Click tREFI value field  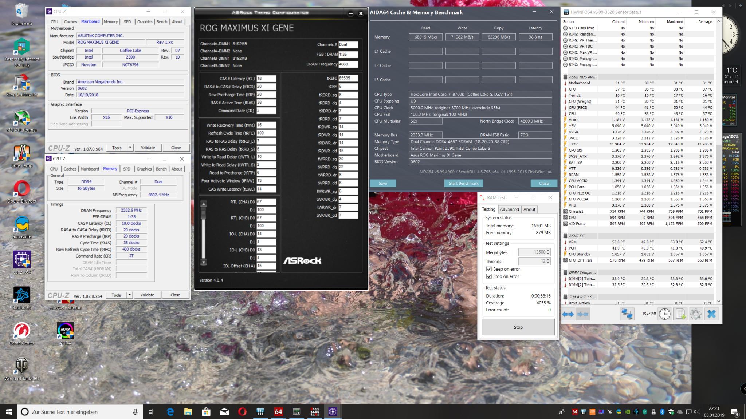(x=348, y=78)
